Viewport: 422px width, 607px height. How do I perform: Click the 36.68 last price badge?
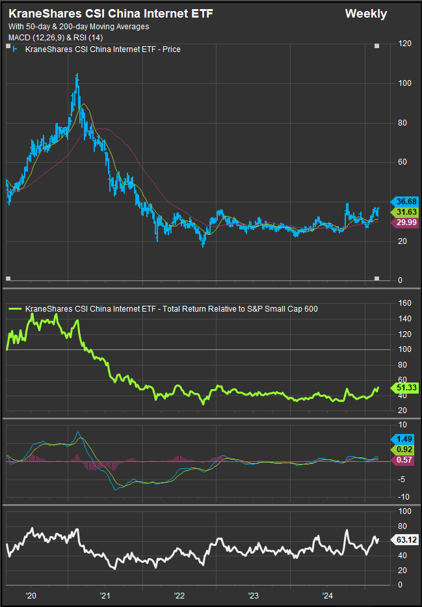click(405, 201)
